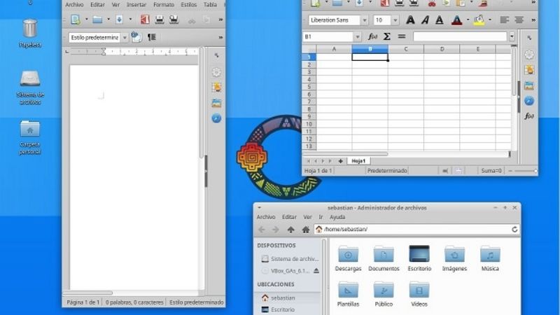Open Insertar menu in Writer
This screenshot has height=315, width=560.
[x=136, y=5]
